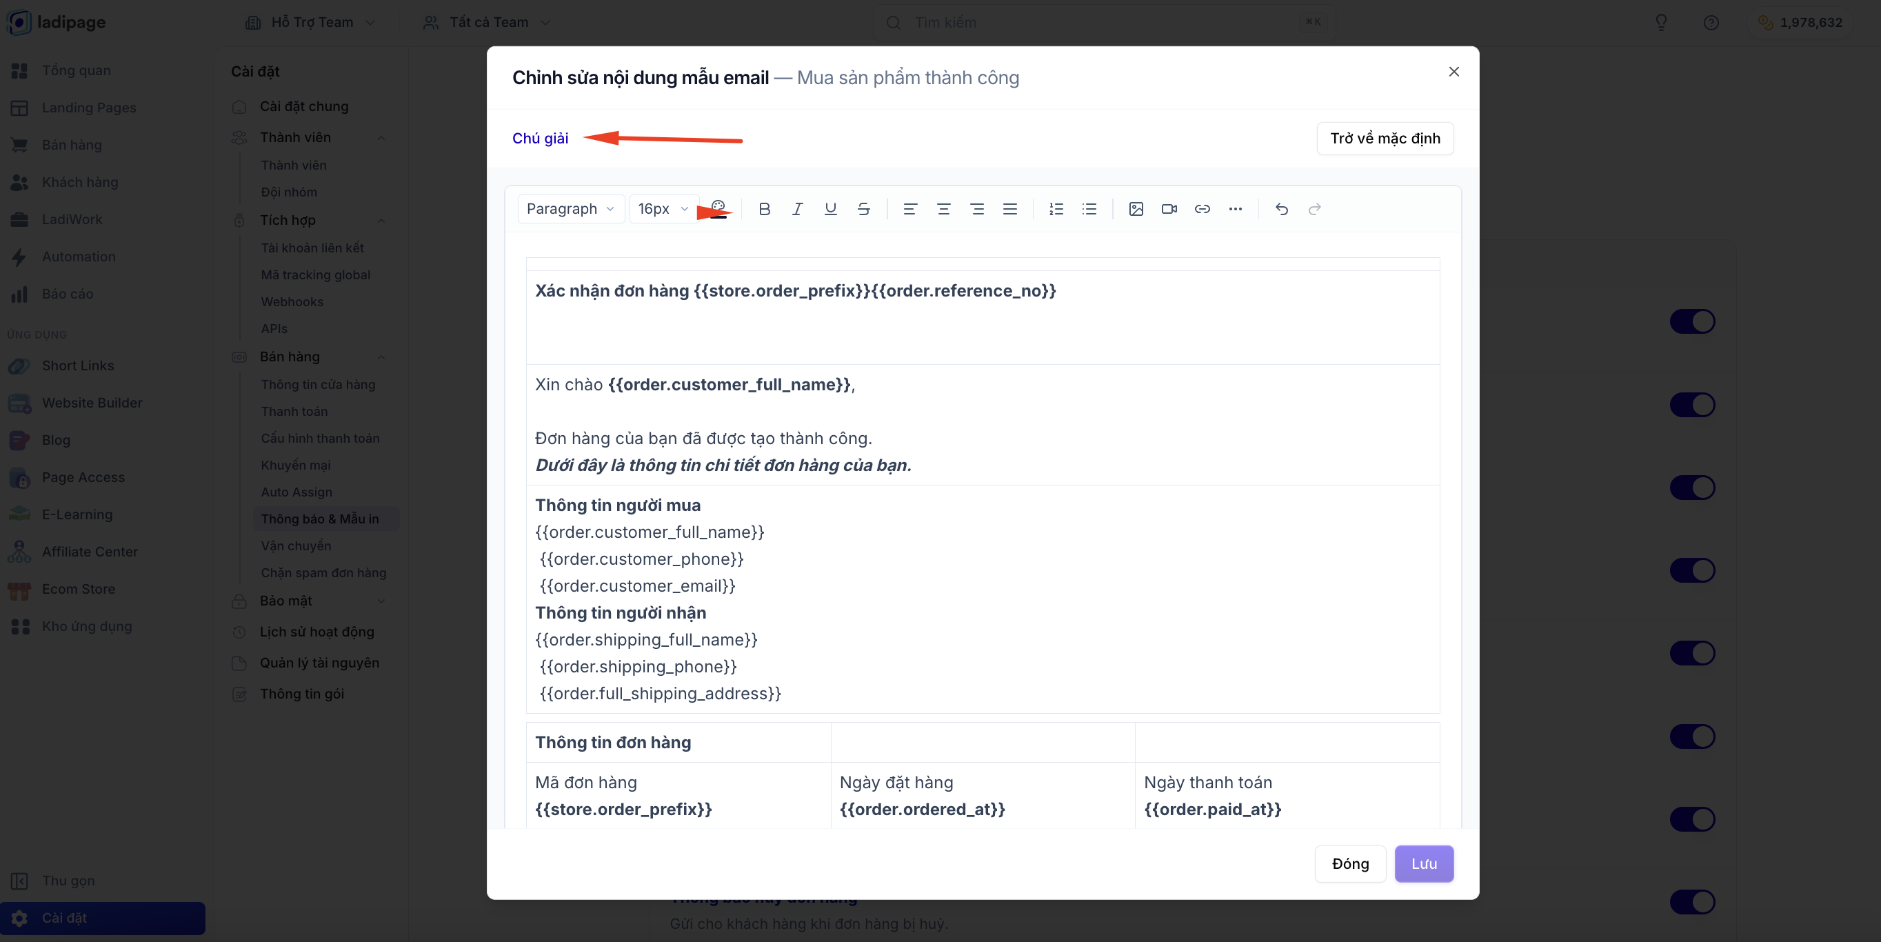This screenshot has width=1881, height=942.
Task: Apply strikethrough to the text
Action: tap(864, 209)
